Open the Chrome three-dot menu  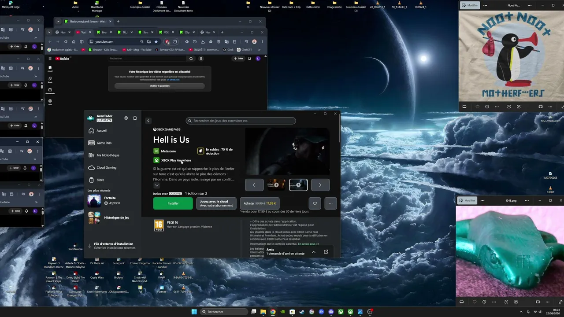pyautogui.click(x=262, y=42)
